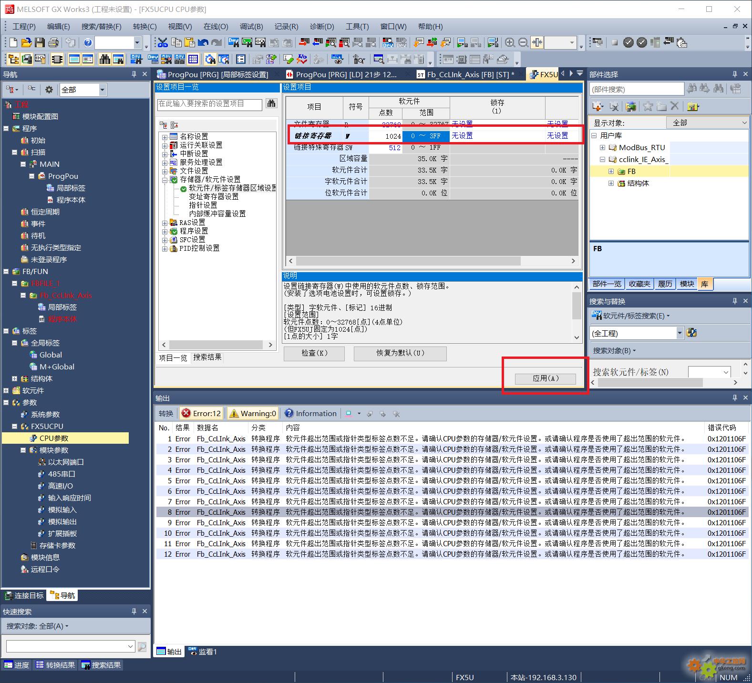The image size is (752, 683).
Task: Open the (全工程) search scope dropdown
Action: pos(680,333)
